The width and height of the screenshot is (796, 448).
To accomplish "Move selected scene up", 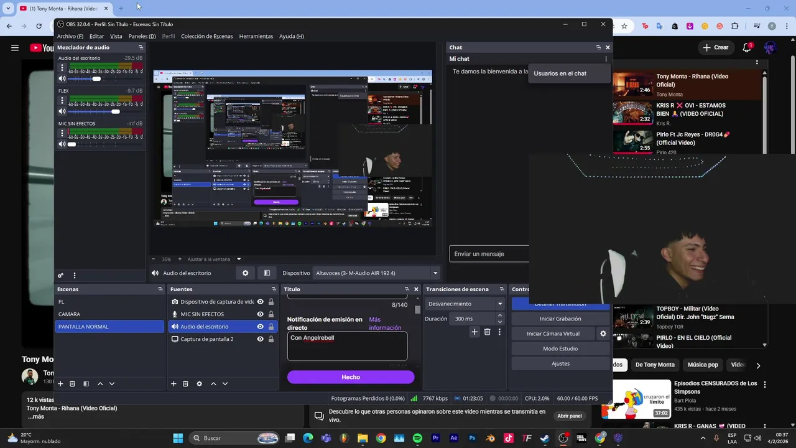I will pyautogui.click(x=100, y=384).
